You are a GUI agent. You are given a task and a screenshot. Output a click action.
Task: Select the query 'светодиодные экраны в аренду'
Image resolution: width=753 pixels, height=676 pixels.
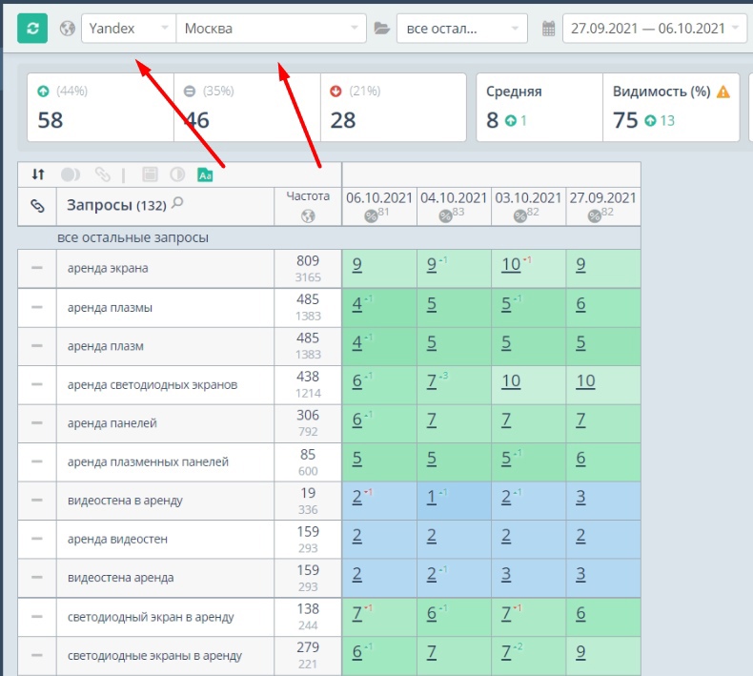[x=154, y=656]
